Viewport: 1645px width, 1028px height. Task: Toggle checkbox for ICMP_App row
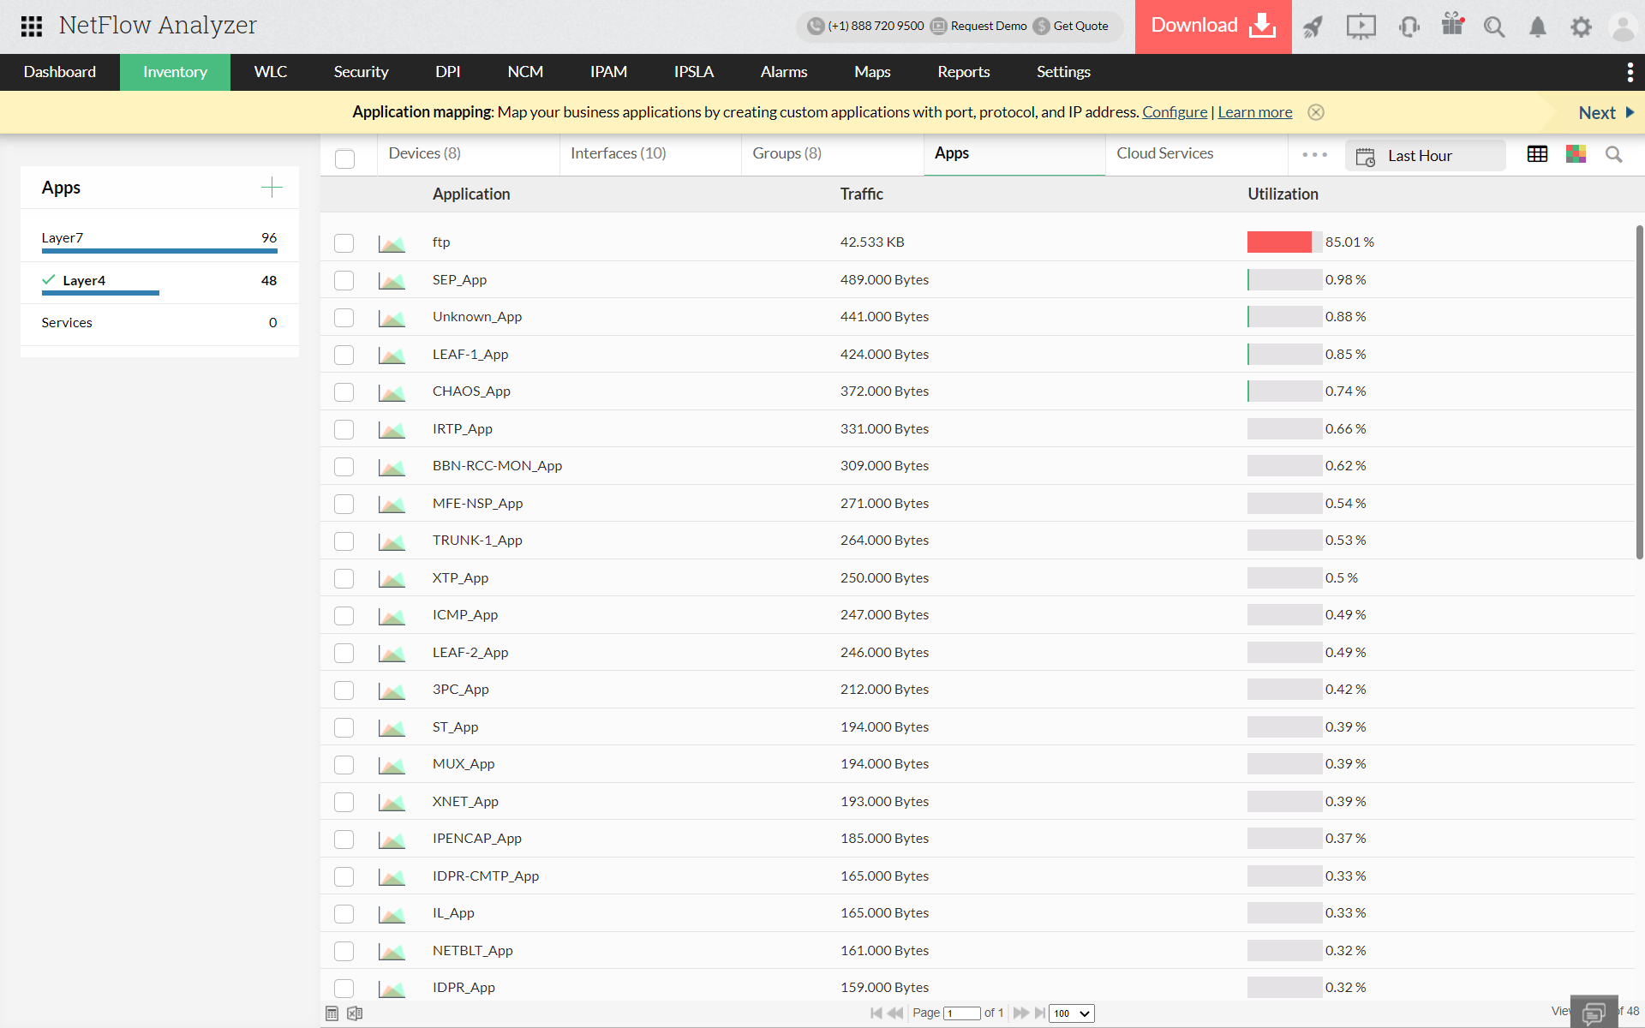pos(344,613)
